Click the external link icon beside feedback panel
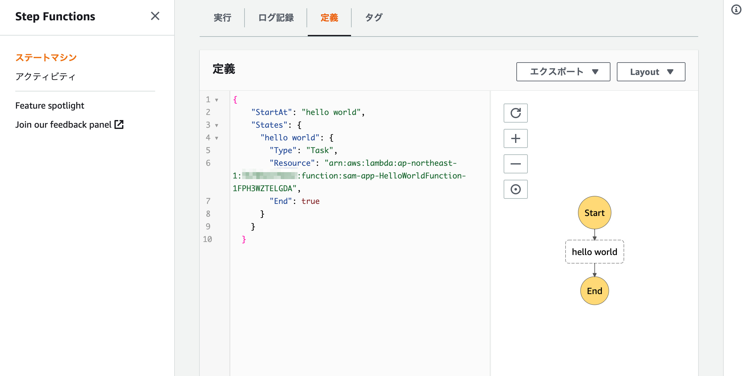744x376 pixels. click(119, 124)
